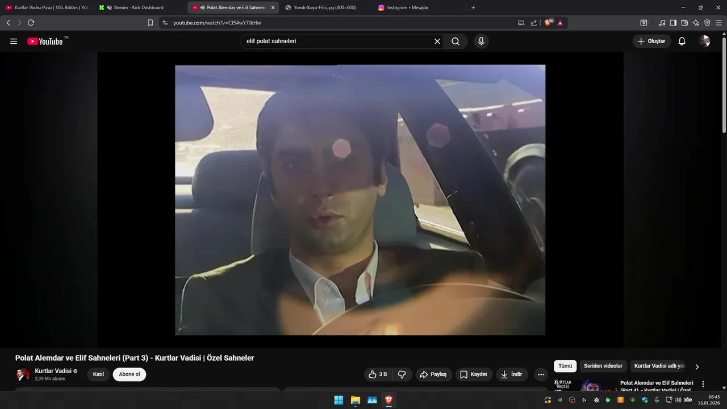The width and height of the screenshot is (727, 409).
Task: Open the account avatar menu
Action: coord(705,41)
